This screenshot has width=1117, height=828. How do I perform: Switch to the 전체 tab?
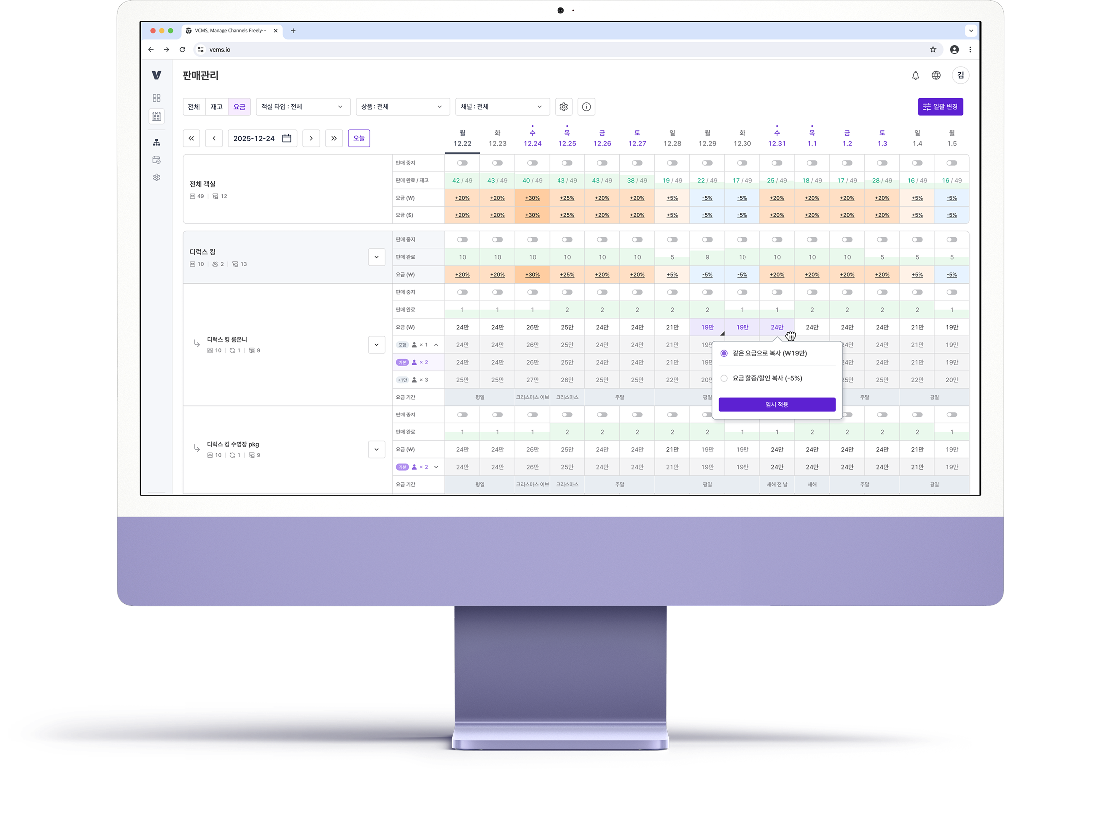point(194,107)
